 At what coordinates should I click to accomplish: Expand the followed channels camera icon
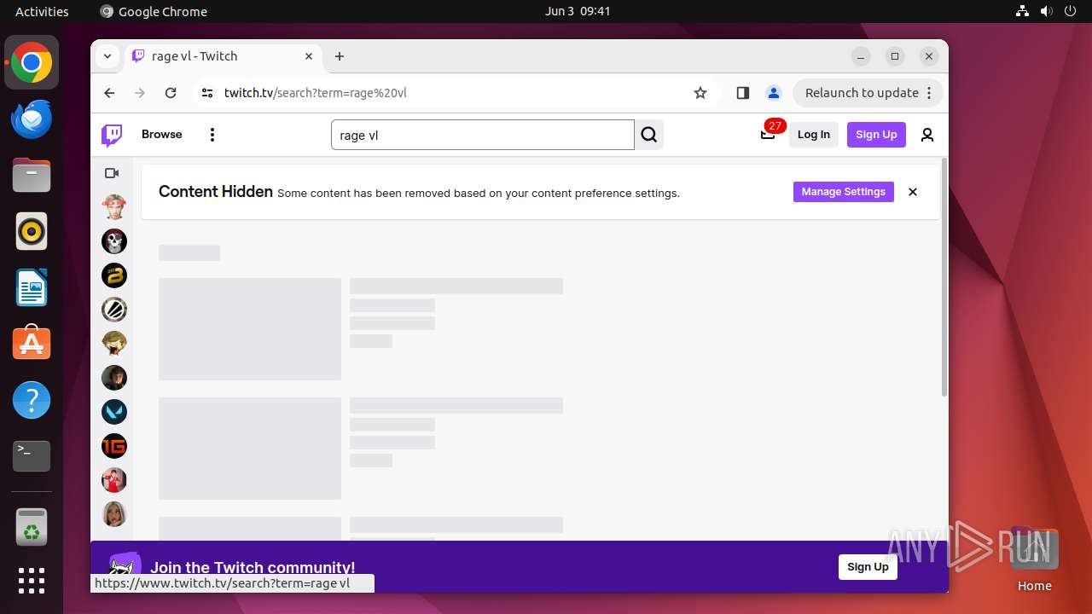pyautogui.click(x=112, y=173)
